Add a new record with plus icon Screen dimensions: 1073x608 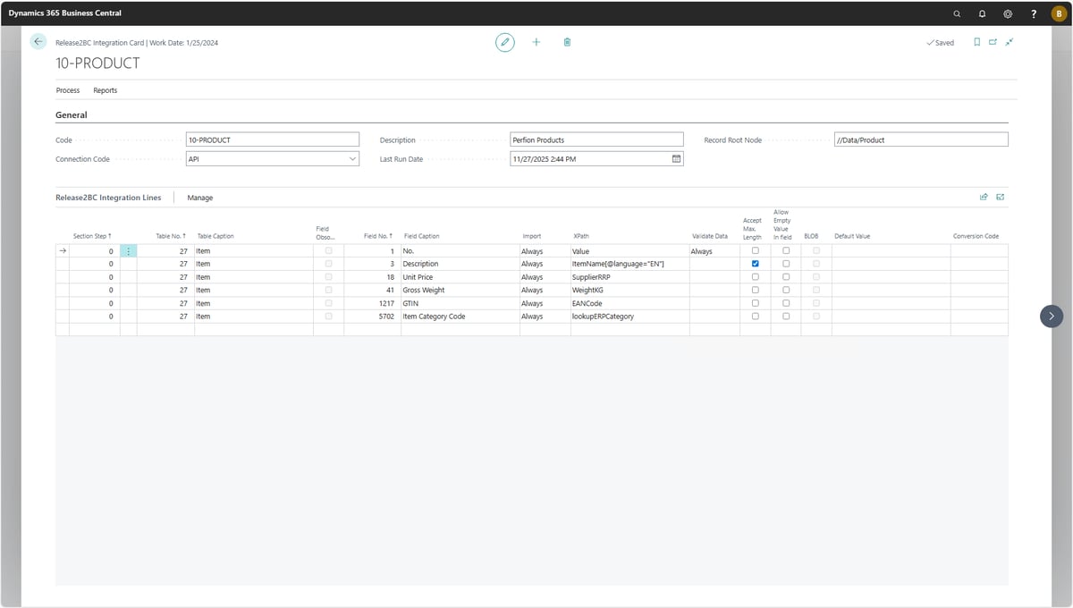(x=536, y=42)
